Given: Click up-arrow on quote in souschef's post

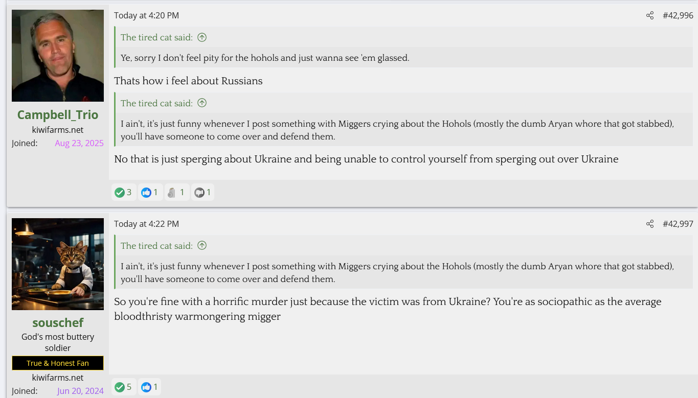Looking at the screenshot, I should 202,246.
